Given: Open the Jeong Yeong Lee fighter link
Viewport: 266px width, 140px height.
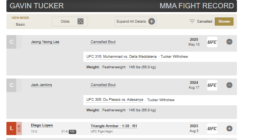Looking at the screenshot, I should [x=45, y=42].
